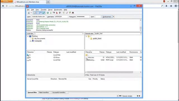Click the Password input field
Screen dimensions: 179x101
pyautogui.click(x=83, y=17)
